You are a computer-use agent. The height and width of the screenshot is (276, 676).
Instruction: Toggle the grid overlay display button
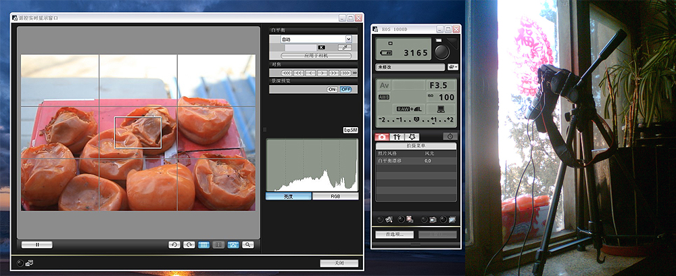tap(204, 244)
